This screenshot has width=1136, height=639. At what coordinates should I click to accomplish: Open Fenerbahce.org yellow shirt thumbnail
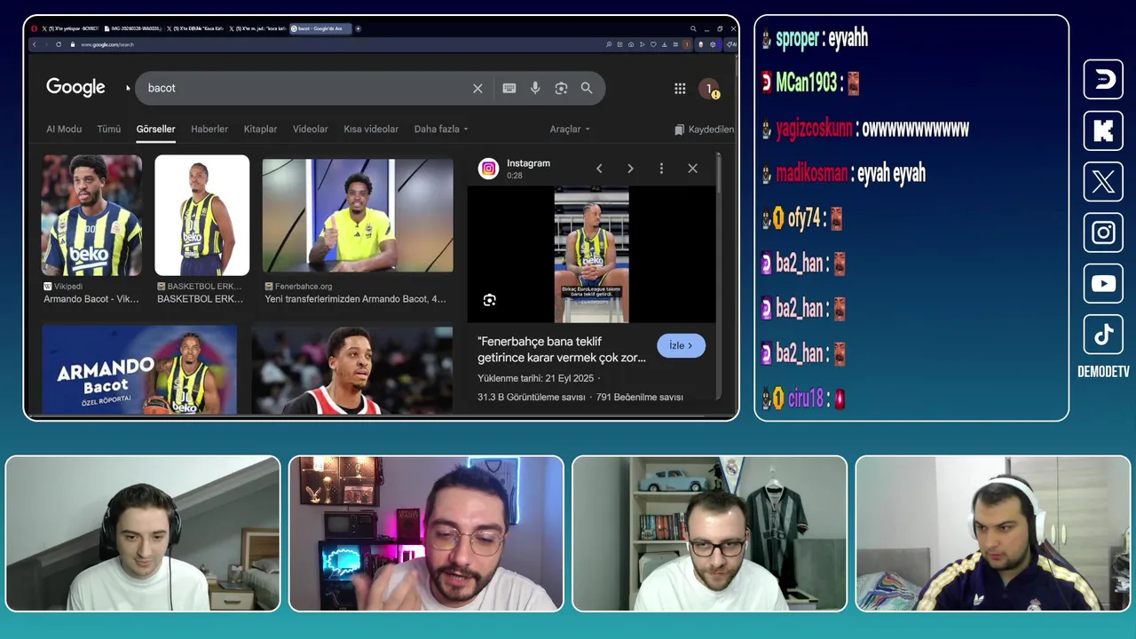[x=358, y=216]
